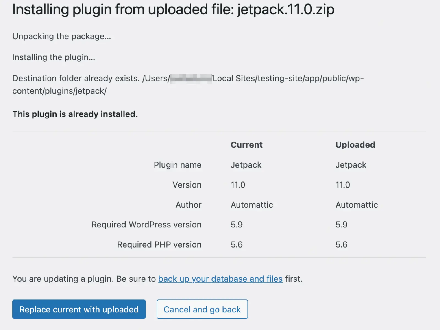The height and width of the screenshot is (330, 440).
Task: Select the current Jetpack plugin name value
Action: click(x=246, y=165)
